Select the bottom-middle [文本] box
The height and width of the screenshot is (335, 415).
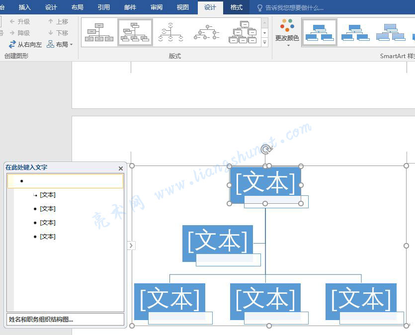(x=265, y=299)
